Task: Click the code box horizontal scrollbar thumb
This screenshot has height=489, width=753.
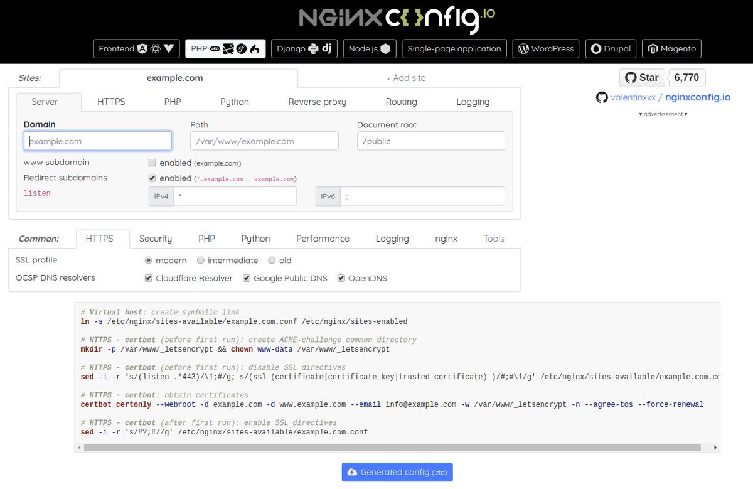Action: 392,448
